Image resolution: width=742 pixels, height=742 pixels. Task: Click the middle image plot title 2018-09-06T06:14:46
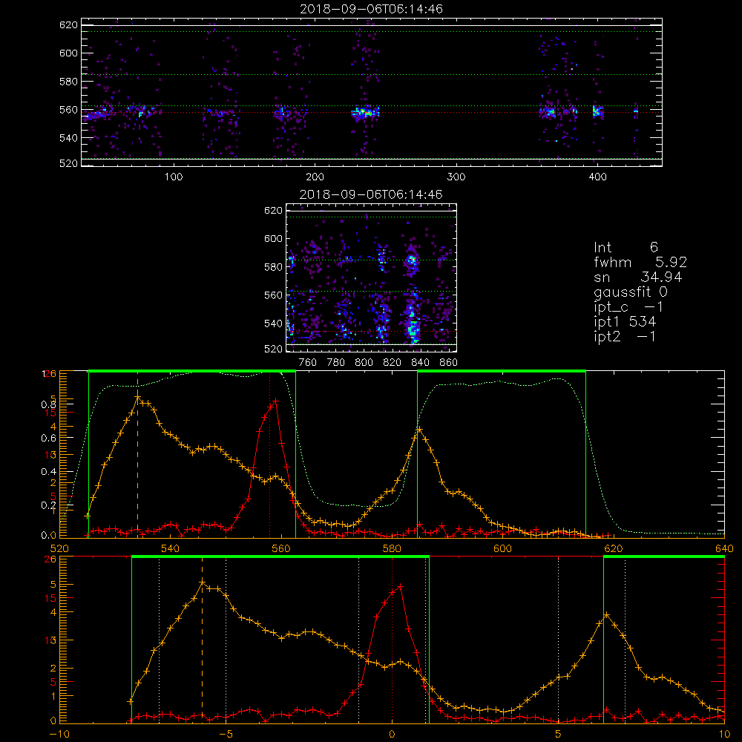click(x=371, y=194)
